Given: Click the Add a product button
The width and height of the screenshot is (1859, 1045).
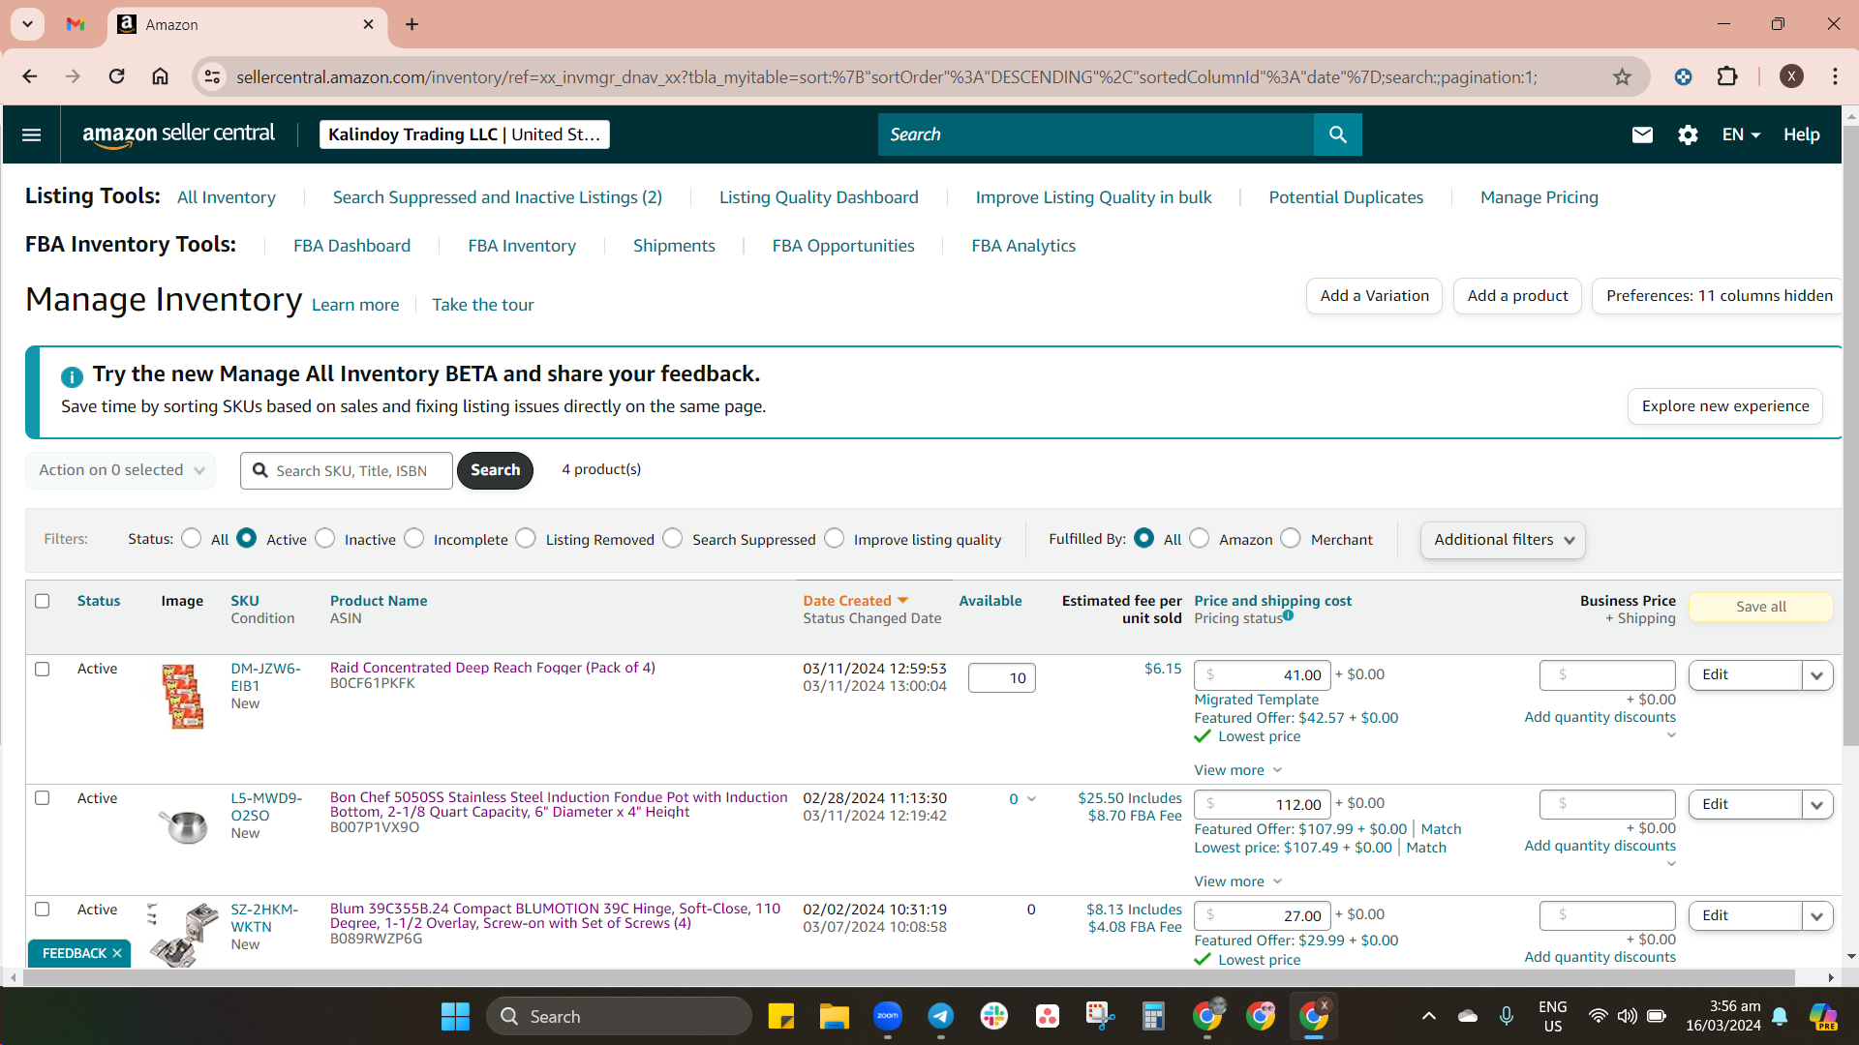Looking at the screenshot, I should tap(1517, 296).
